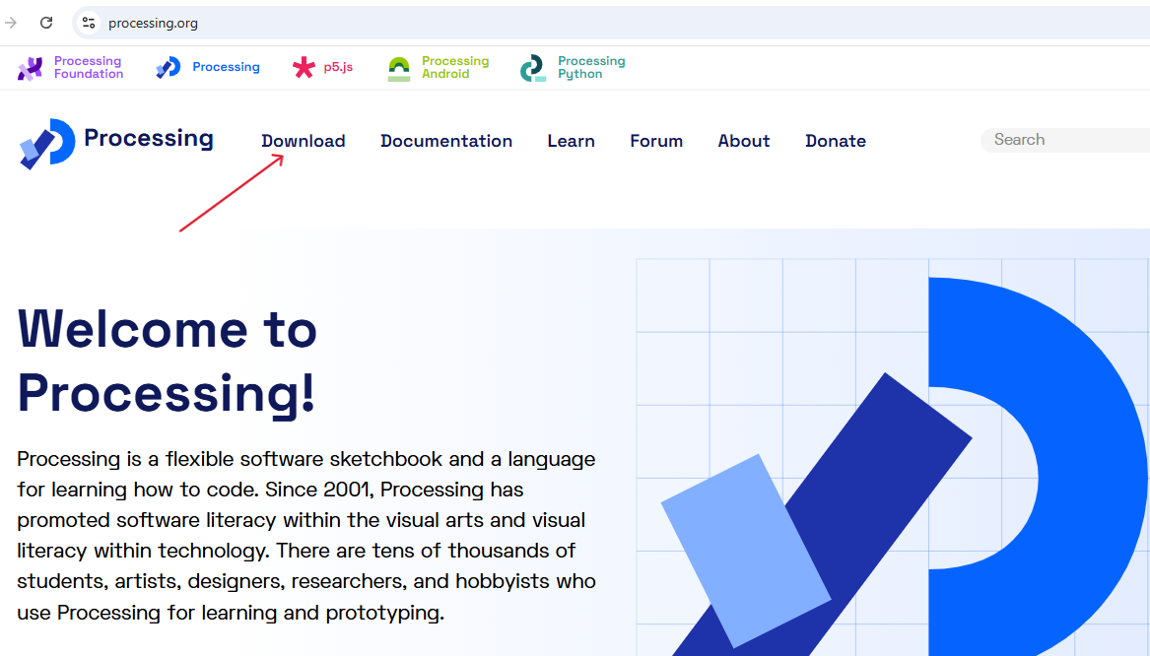Click the Processing Android logo icon
1150x656 pixels.
(x=399, y=69)
